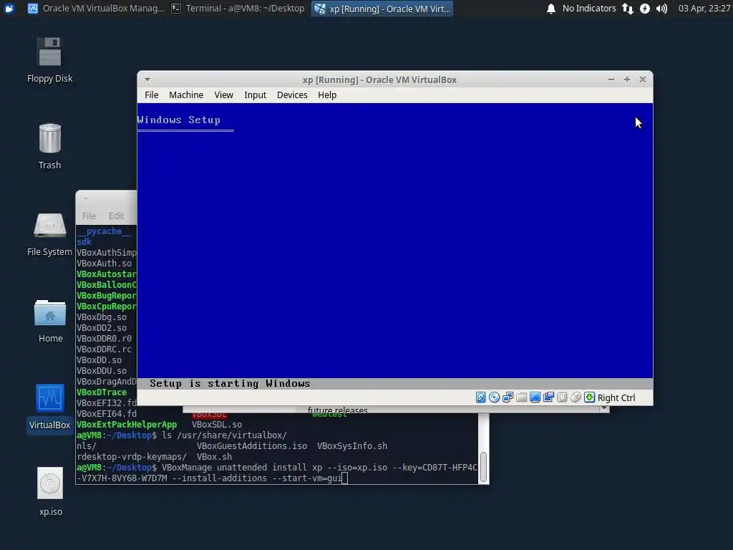Click the shared folders icon in VM status bar

[x=521, y=397]
